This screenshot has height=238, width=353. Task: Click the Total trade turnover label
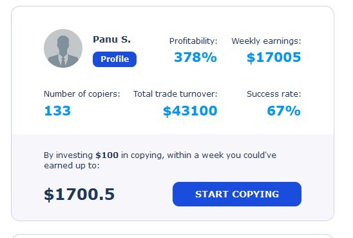click(175, 94)
